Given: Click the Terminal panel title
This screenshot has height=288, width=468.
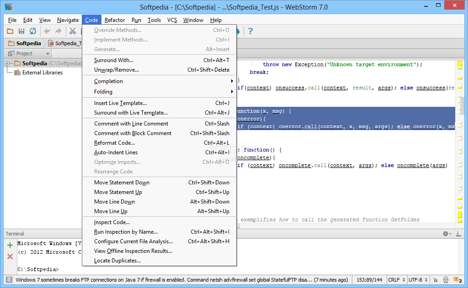Looking at the screenshot, I should [x=15, y=234].
